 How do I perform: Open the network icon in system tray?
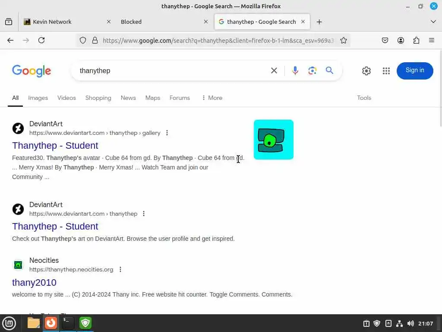pyautogui.click(x=399, y=323)
